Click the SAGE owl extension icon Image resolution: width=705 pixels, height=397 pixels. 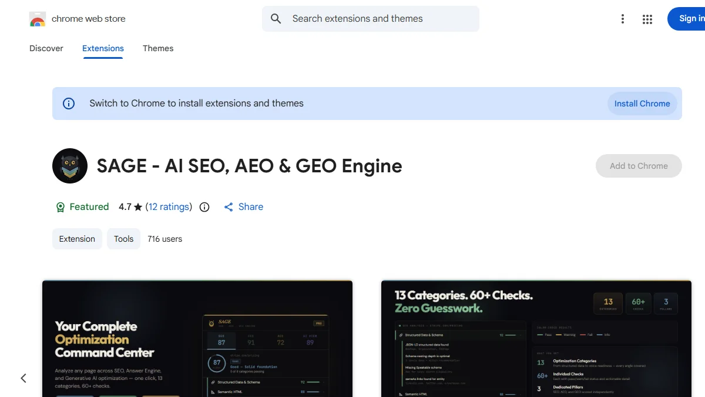(70, 166)
